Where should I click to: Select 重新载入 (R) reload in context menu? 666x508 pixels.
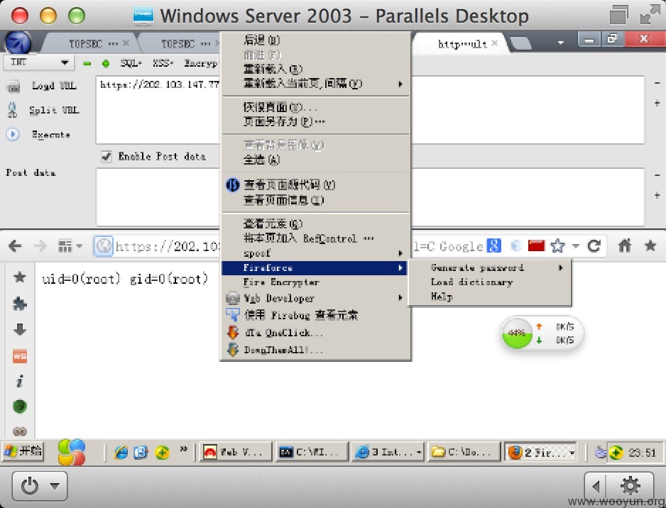(315, 69)
